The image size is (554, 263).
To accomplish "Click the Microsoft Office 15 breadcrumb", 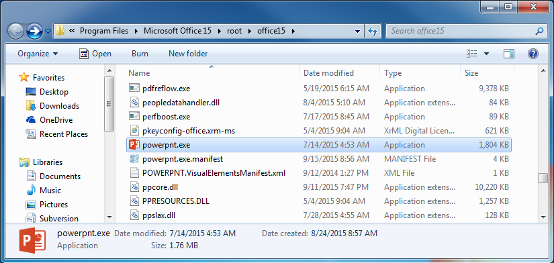I will click(177, 31).
